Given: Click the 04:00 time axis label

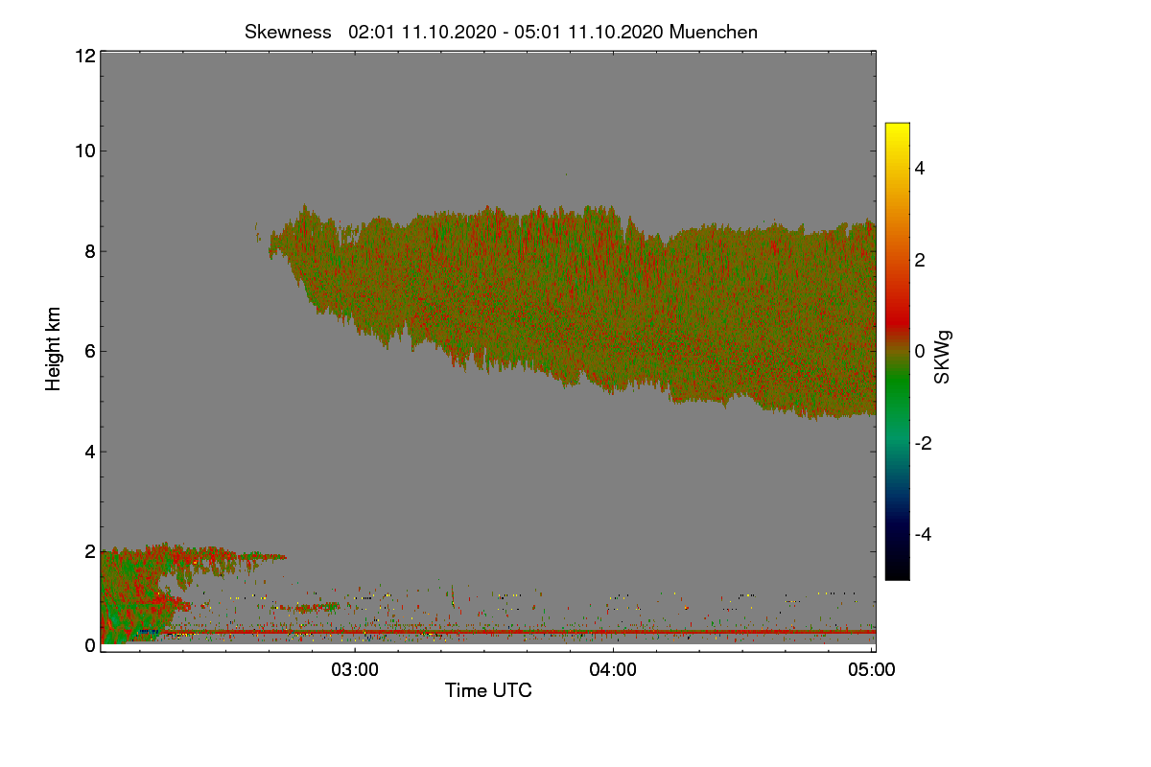Looking at the screenshot, I should (x=613, y=670).
